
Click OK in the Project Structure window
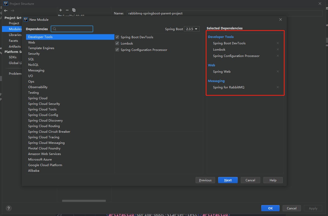pos(270,208)
